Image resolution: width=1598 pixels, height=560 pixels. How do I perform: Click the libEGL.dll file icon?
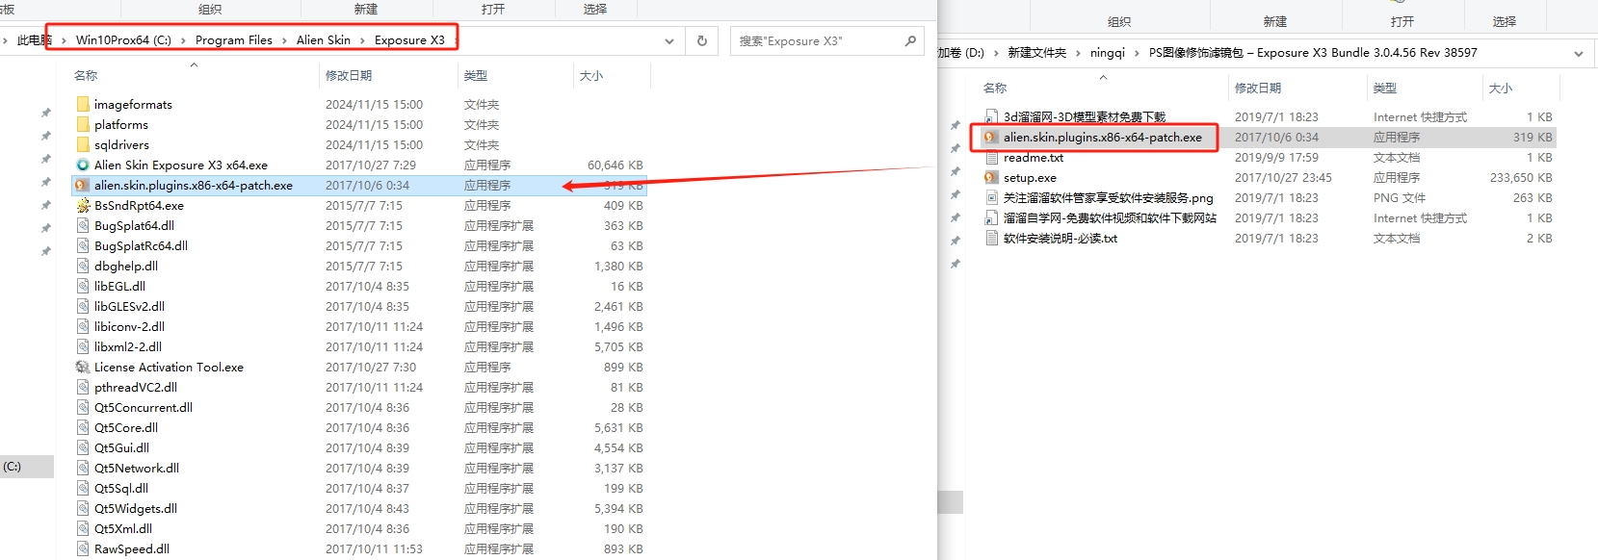coord(83,286)
